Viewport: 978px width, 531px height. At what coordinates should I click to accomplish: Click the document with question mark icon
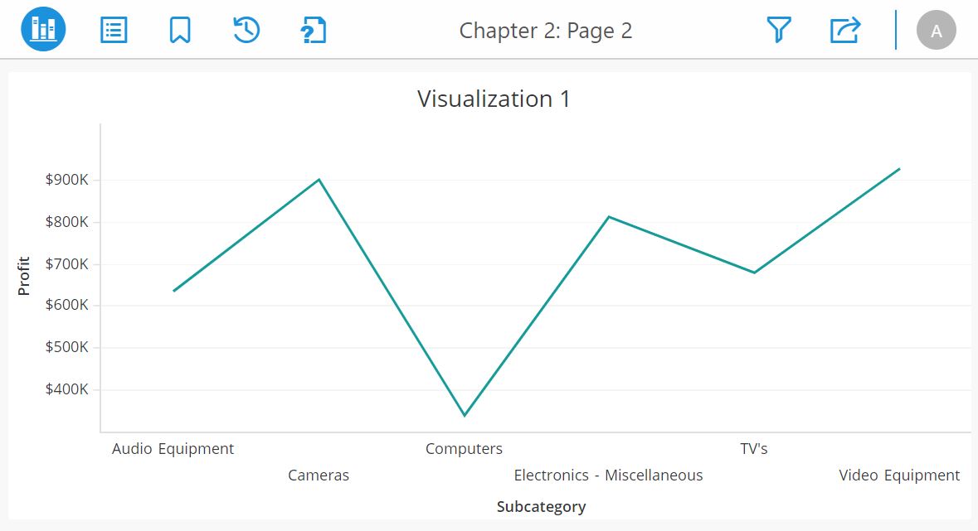pyautogui.click(x=313, y=29)
